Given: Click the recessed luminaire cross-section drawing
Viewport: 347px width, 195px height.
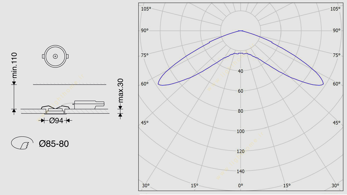Looking at the screenshot, I should [x=55, y=110].
